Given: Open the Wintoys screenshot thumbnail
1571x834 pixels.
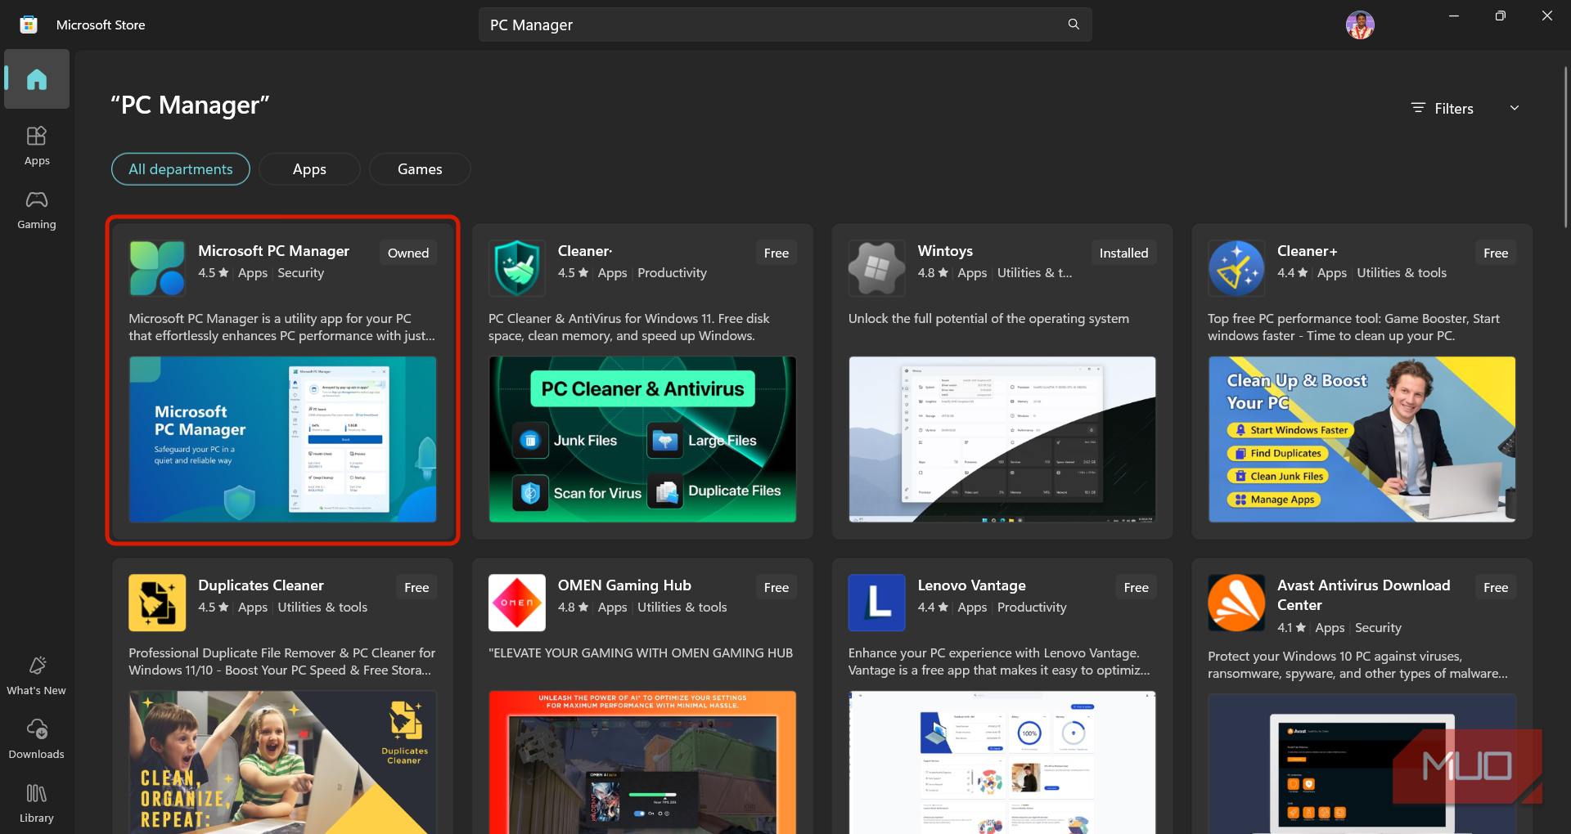Looking at the screenshot, I should click(x=1002, y=439).
